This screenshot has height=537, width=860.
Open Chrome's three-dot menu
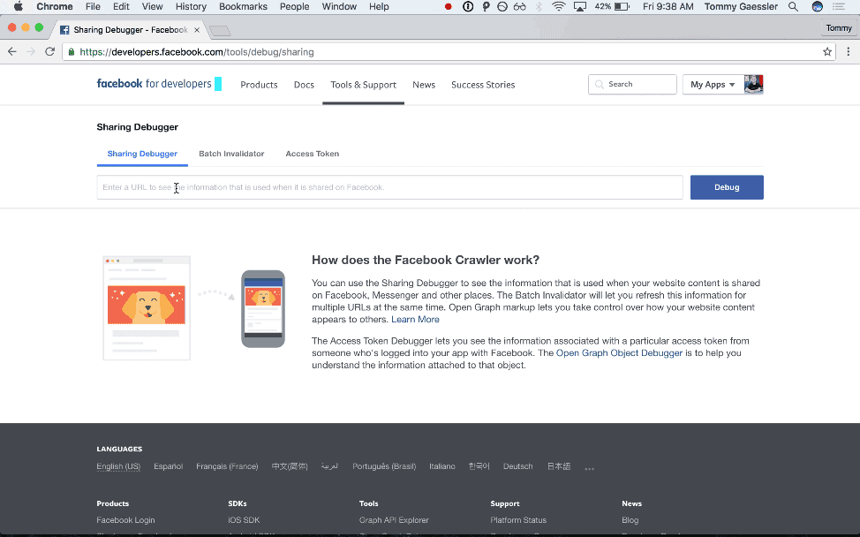pyautogui.click(x=848, y=51)
